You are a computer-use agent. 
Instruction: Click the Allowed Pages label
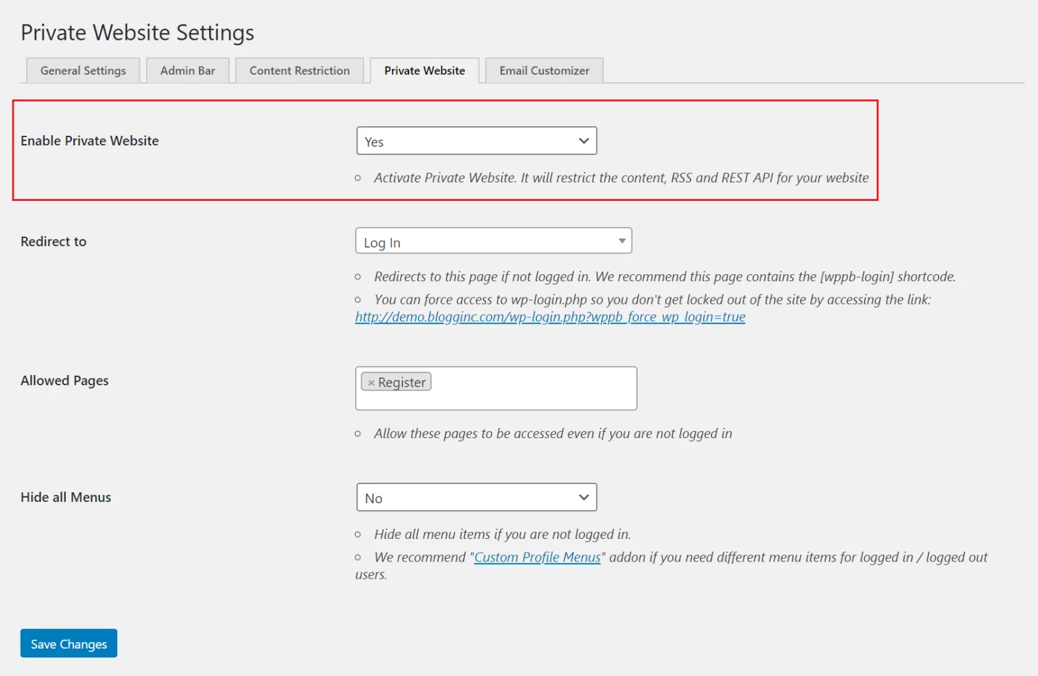click(x=64, y=381)
